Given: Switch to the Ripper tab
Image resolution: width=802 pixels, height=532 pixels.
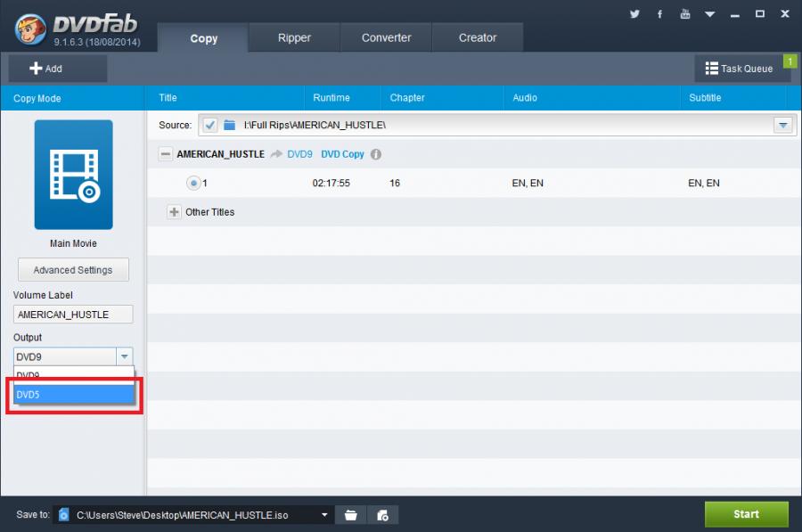Looking at the screenshot, I should 294,38.
